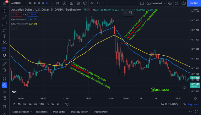Viewport: 201px width, 115px height.
Task: Set date range to YTD
Action: pyautogui.click(x=41, y=104)
